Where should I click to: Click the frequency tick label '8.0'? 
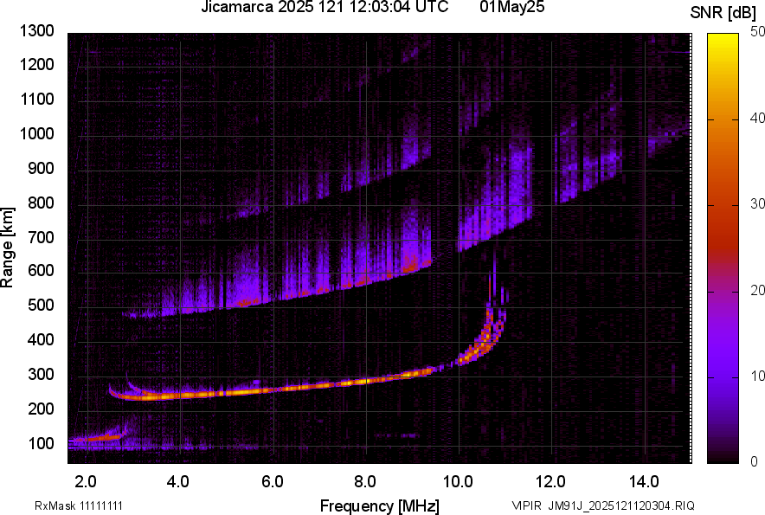click(x=365, y=482)
